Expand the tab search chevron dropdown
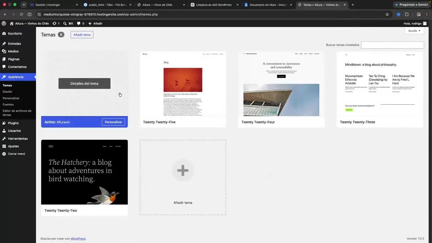Screen dimensions: 432x243 pyautogui.click(x=24, y=5)
